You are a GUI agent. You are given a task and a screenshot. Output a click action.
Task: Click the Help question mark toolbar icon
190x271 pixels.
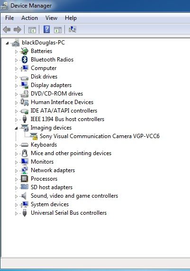(x=46, y=29)
